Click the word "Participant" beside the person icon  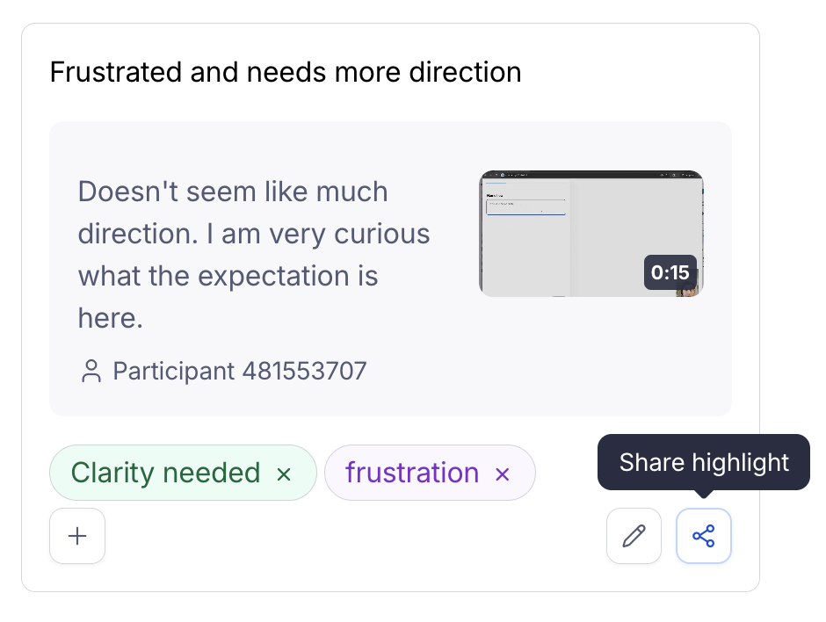[x=173, y=372]
